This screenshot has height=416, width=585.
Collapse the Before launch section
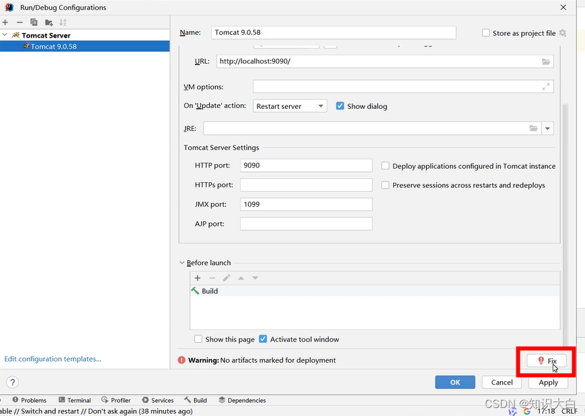coord(182,263)
